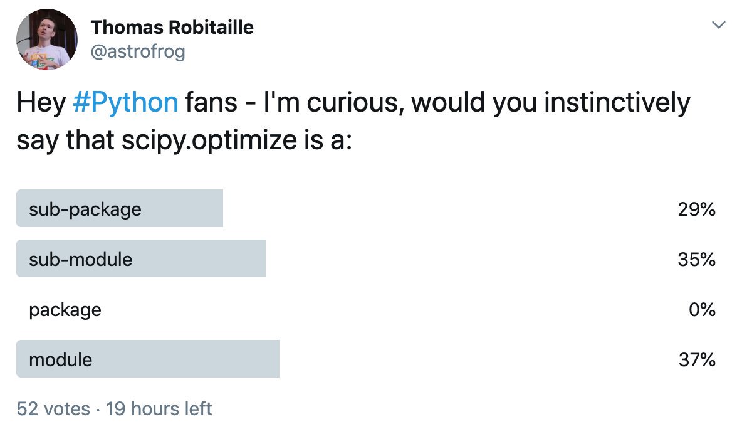Click the @astrofrog username handle

(138, 51)
